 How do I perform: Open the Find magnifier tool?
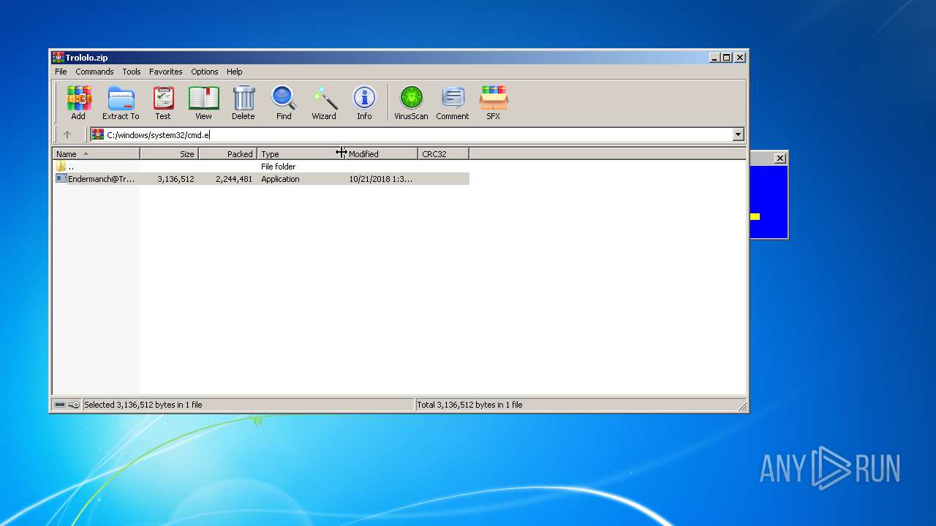click(x=284, y=102)
